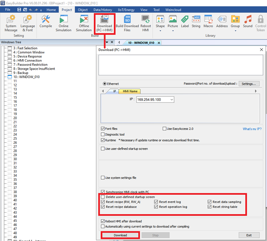267x241 pixels.
Task: Enable Use EasyAccess 2.0 checkbox
Action: [x=164, y=129]
